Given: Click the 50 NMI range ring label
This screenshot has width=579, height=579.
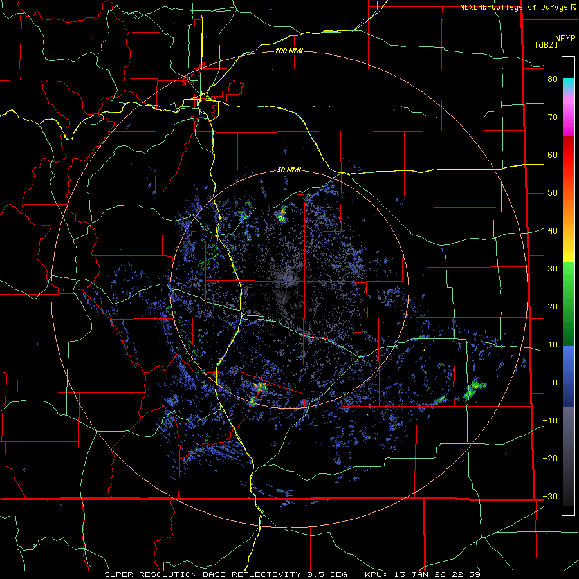Looking at the screenshot, I should [289, 170].
